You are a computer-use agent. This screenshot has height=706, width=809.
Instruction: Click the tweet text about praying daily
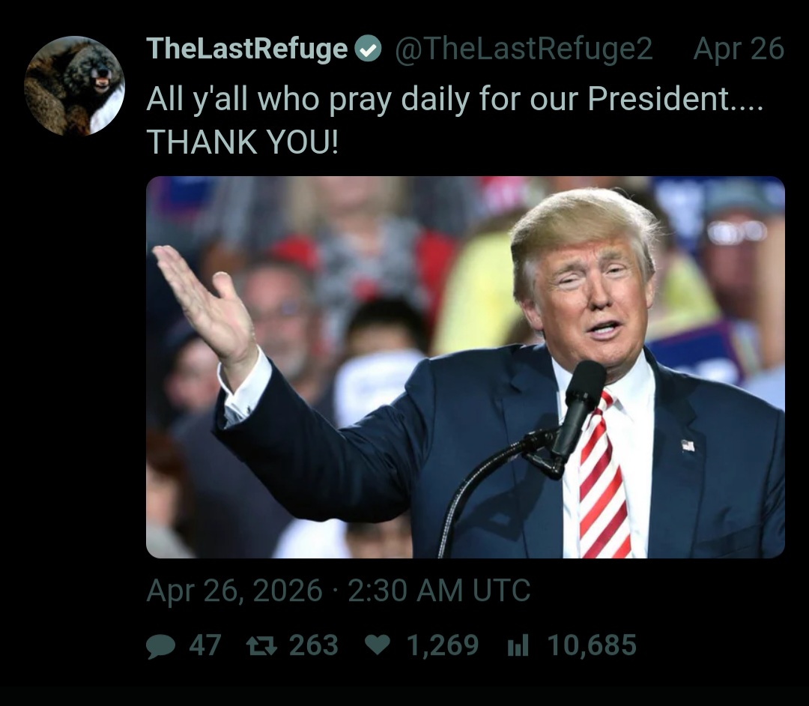[455, 99]
